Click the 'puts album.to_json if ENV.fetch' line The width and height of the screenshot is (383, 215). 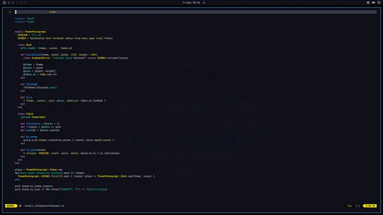click(x=61, y=189)
